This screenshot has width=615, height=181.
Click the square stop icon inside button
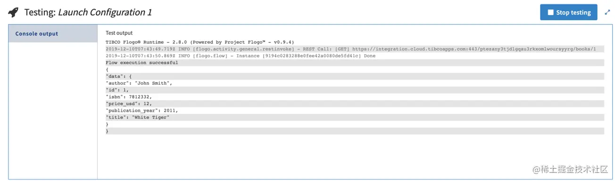coord(550,13)
